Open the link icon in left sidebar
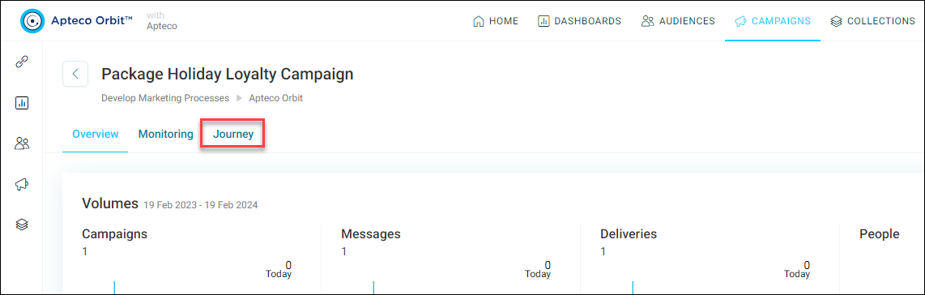The width and height of the screenshot is (925, 295). point(22,62)
